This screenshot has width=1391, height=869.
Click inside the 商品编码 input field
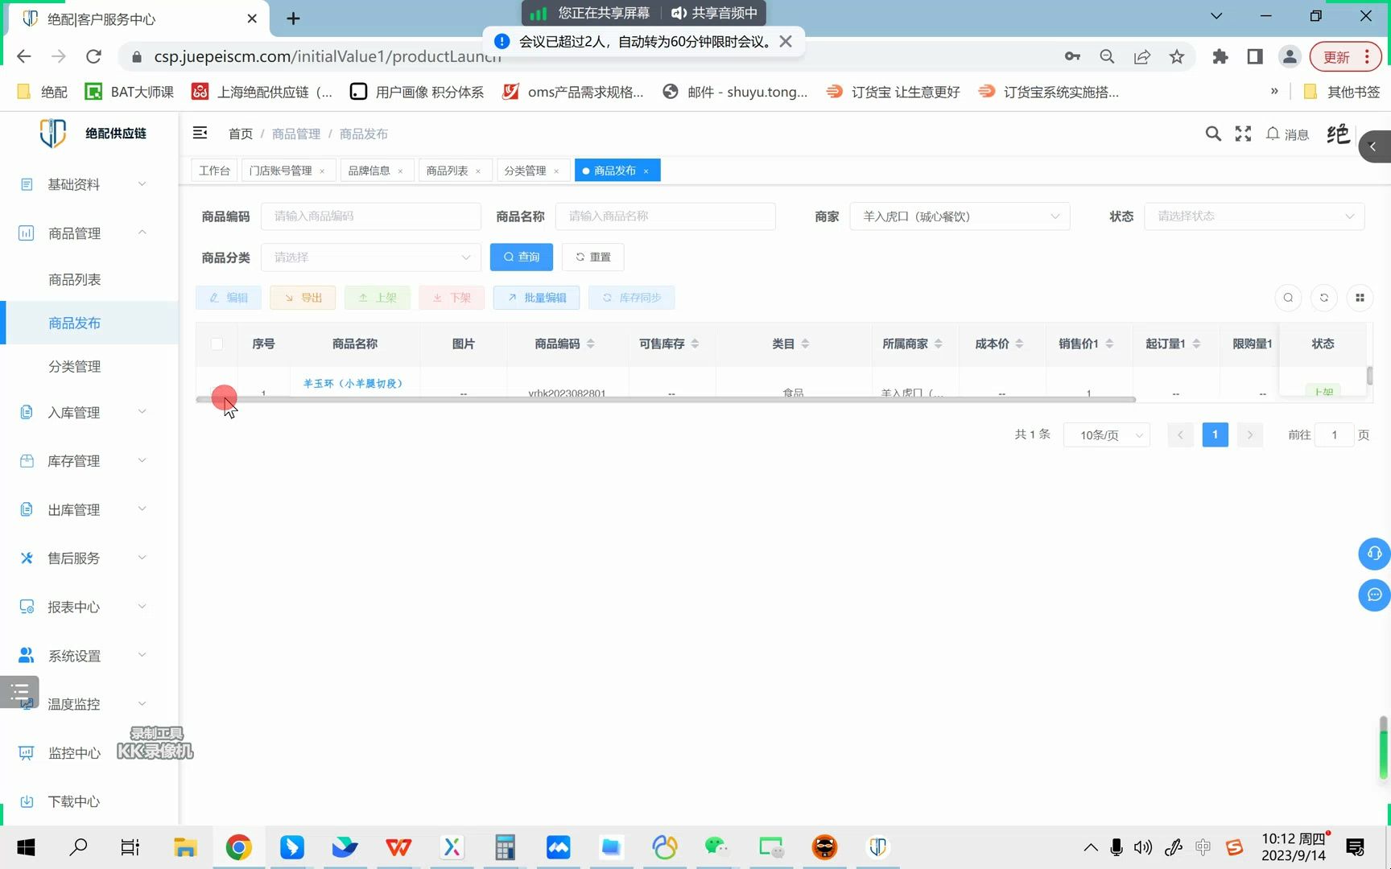tap(370, 216)
